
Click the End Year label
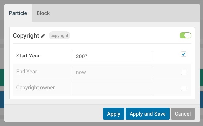click(26, 72)
